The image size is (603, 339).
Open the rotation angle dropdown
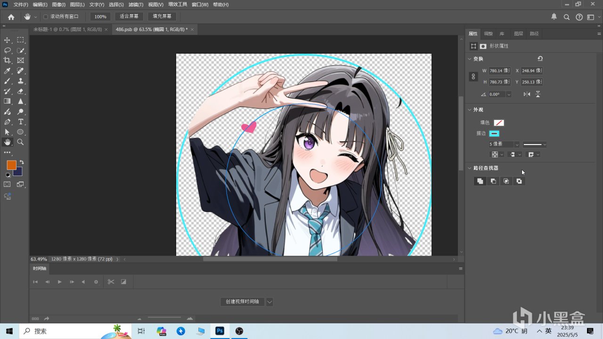click(509, 94)
